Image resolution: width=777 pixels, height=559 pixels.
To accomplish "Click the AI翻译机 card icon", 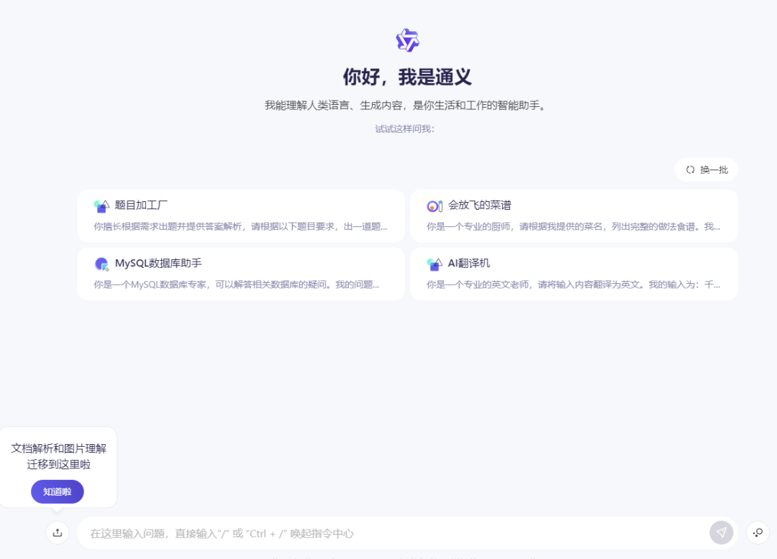I will point(435,264).
